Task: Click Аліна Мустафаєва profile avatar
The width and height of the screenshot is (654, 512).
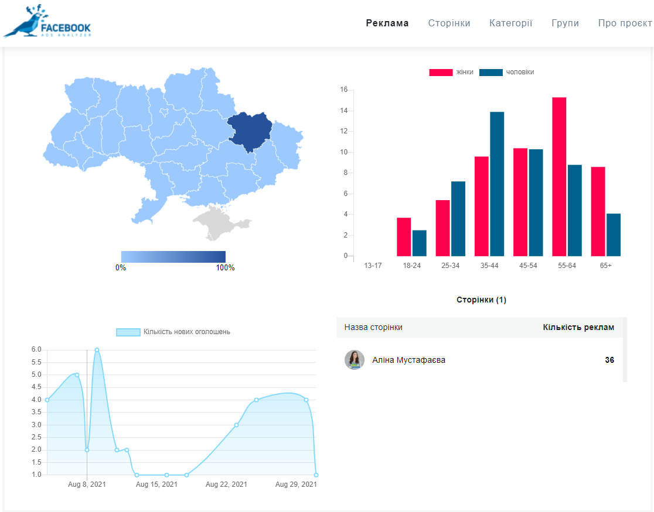Action: (355, 360)
